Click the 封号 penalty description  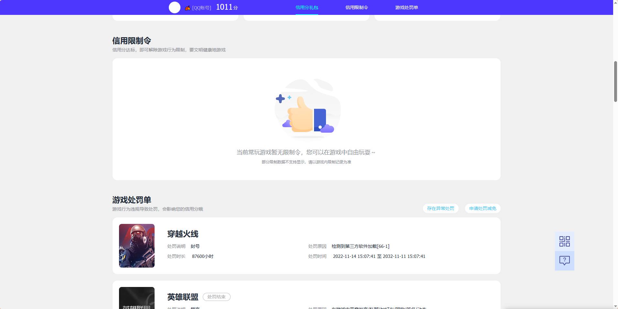tap(195, 246)
